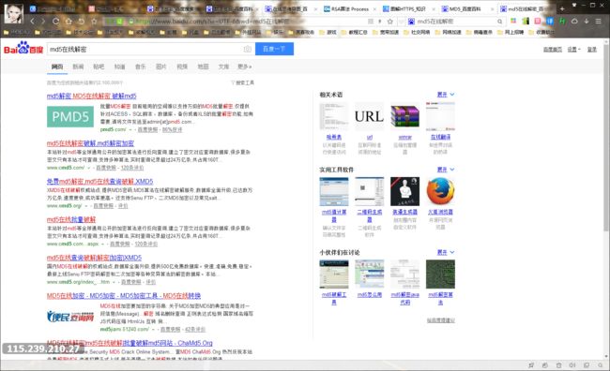This screenshot has height=371, width=610.
Task: Switch to the 图解HTTPS tab
Action: pos(407,9)
